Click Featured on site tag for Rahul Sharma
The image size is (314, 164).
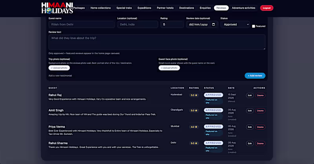(x=213, y=149)
